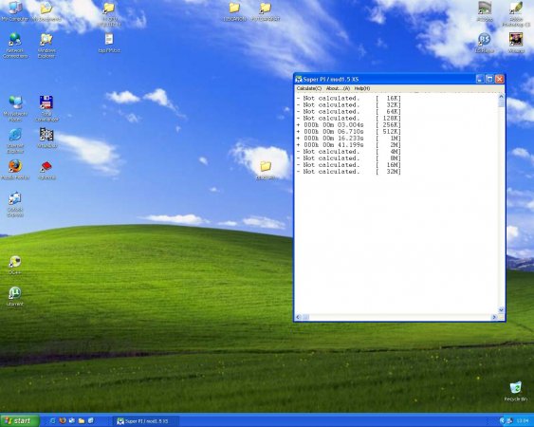The width and height of the screenshot is (534, 427).
Task: Click the horizontal scrollbar right arrow in Super PI
Action: click(x=494, y=317)
